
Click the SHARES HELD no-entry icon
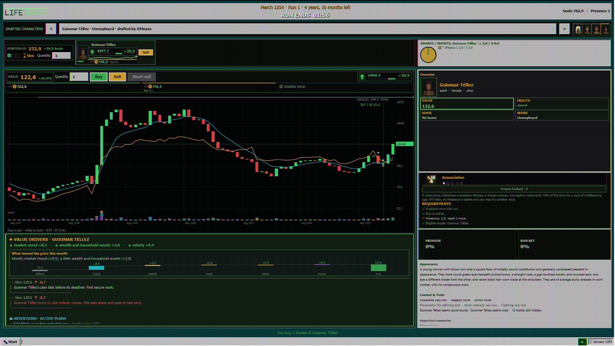click(x=281, y=86)
